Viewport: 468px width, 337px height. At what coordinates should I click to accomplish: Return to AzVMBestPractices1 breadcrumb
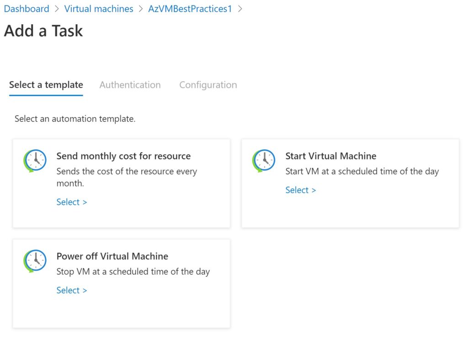pyautogui.click(x=190, y=9)
